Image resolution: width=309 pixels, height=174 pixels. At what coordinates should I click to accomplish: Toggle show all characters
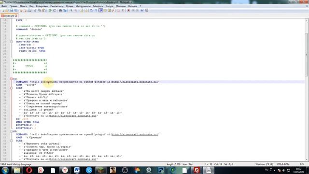pyautogui.click(x=96, y=10)
